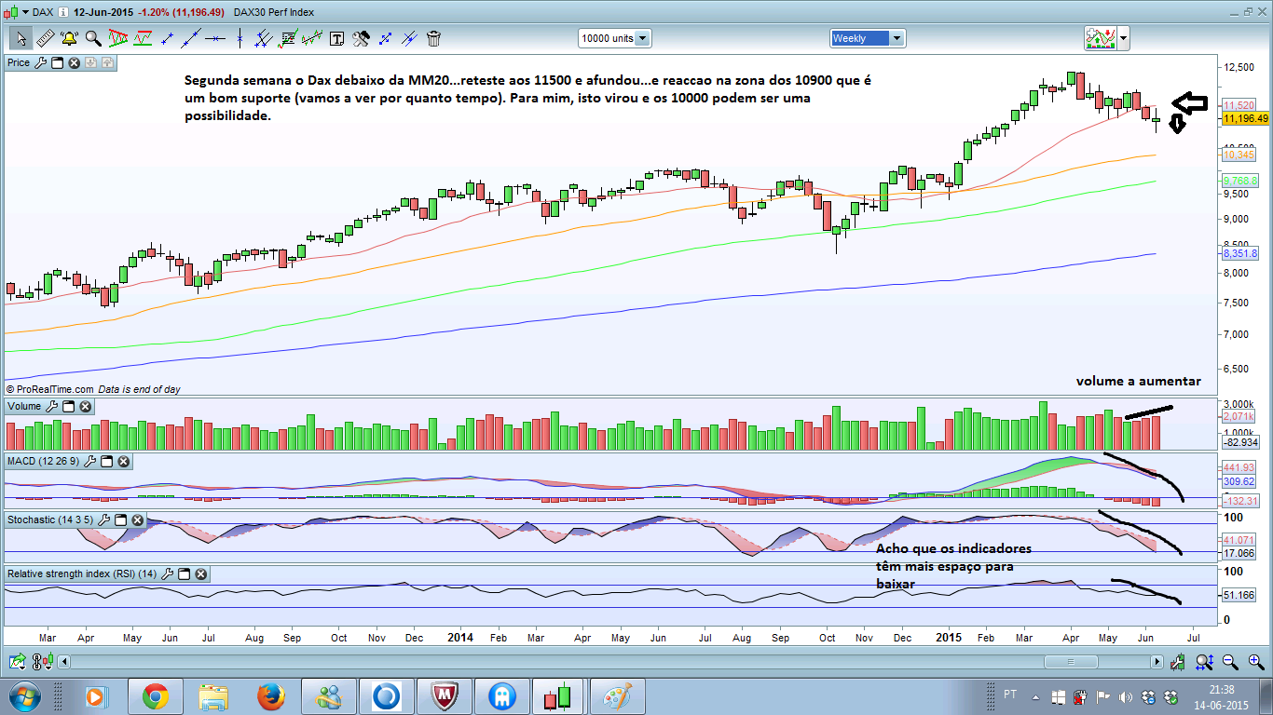The image size is (1273, 715).
Task: Select the green zigzag cycles tool
Action: pyautogui.click(x=312, y=38)
